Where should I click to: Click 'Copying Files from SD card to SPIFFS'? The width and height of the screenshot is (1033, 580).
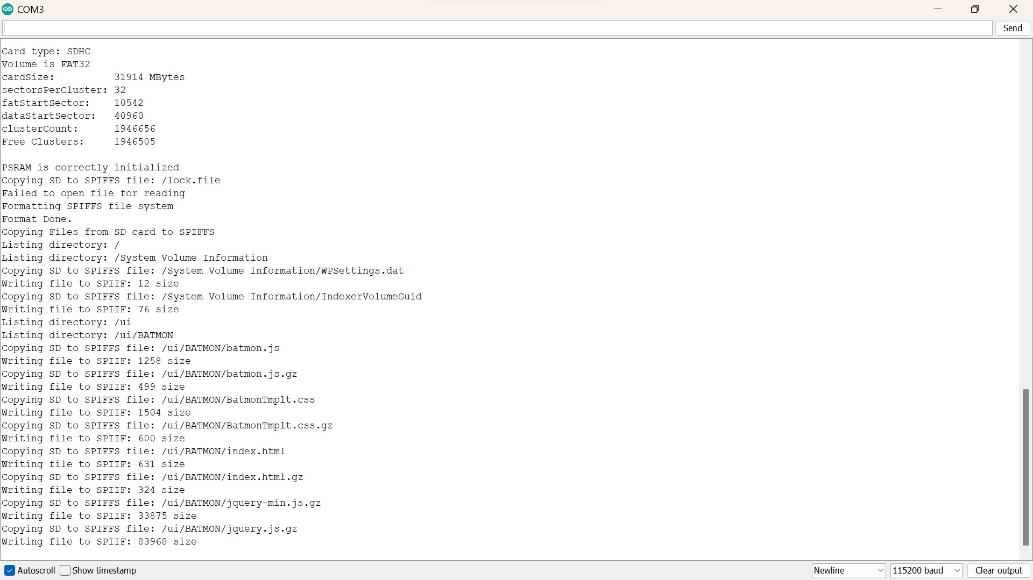(x=108, y=232)
